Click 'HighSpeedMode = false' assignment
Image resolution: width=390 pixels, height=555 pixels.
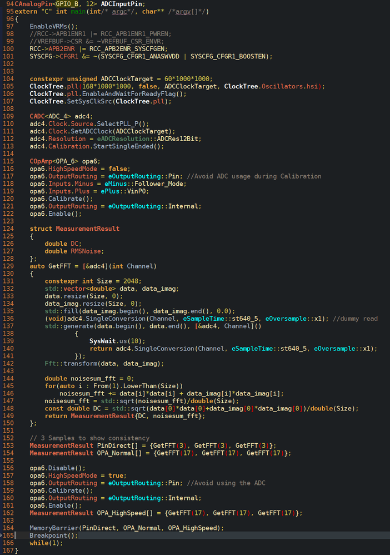89,169
